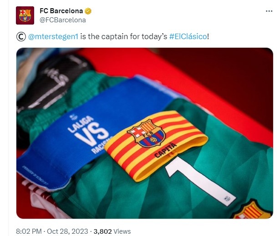Click the Oct 28, 2023 date
This screenshot has width=279, height=236.
(67, 231)
